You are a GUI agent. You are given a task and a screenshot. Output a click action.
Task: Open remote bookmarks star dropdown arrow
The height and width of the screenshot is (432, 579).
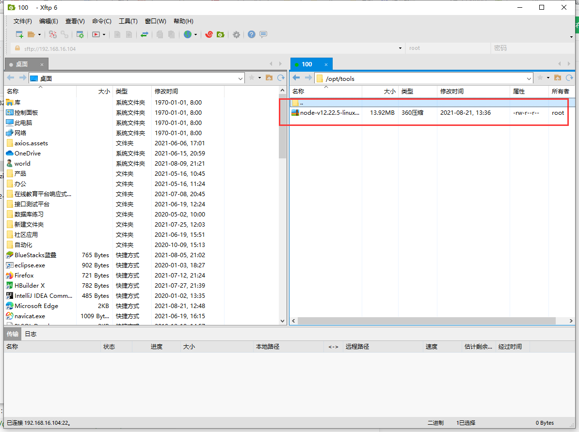tap(548, 78)
